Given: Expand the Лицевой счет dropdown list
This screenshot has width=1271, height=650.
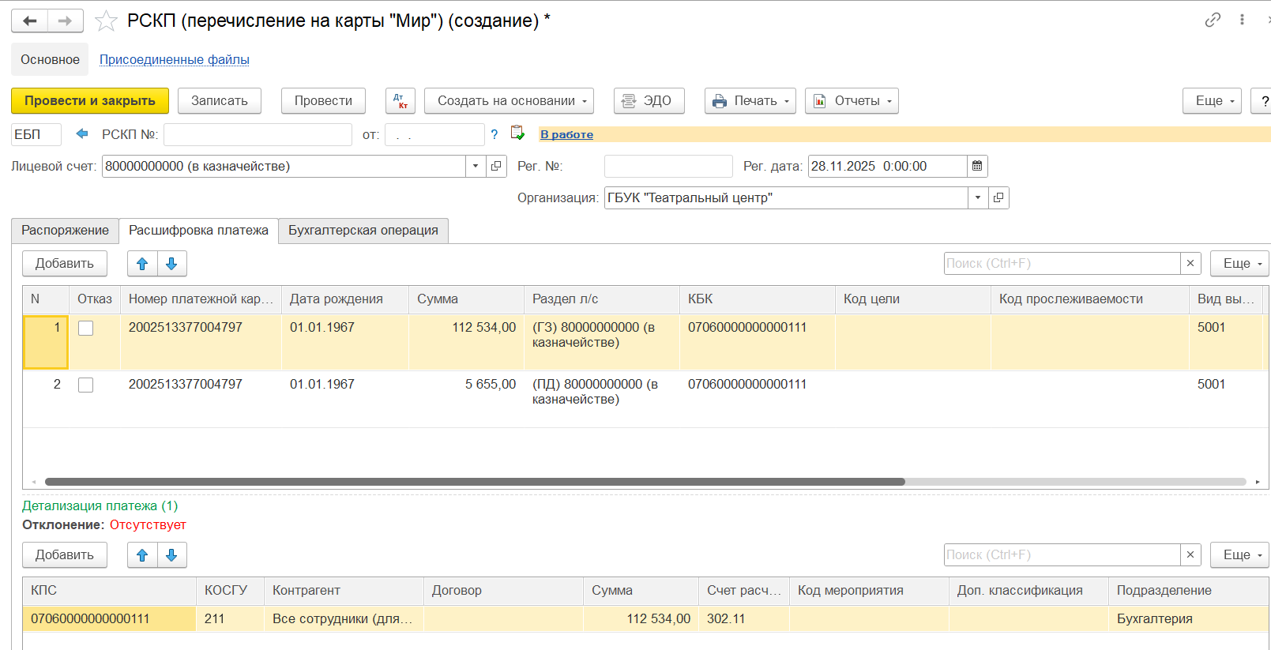Looking at the screenshot, I should coord(476,166).
